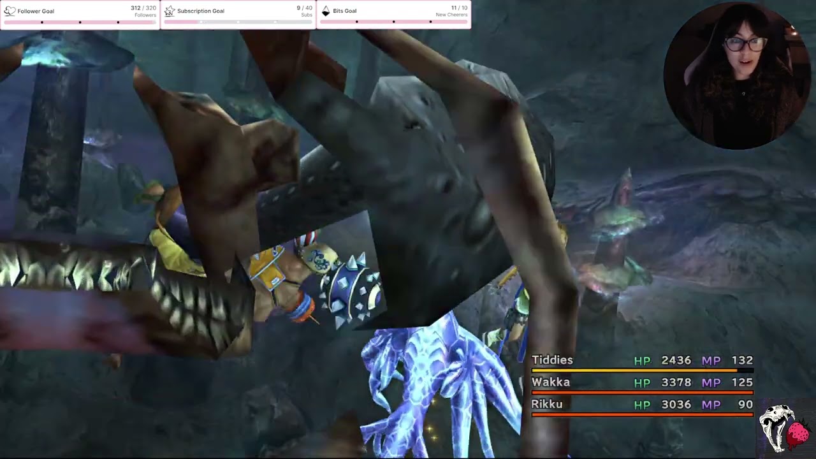Click the Subscription Goal progress bar
Viewport: 816px width, 459px height.
[x=238, y=22]
